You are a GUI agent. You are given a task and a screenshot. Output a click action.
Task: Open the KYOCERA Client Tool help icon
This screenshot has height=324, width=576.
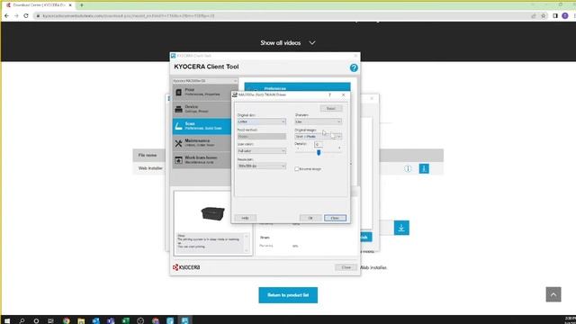coord(354,67)
